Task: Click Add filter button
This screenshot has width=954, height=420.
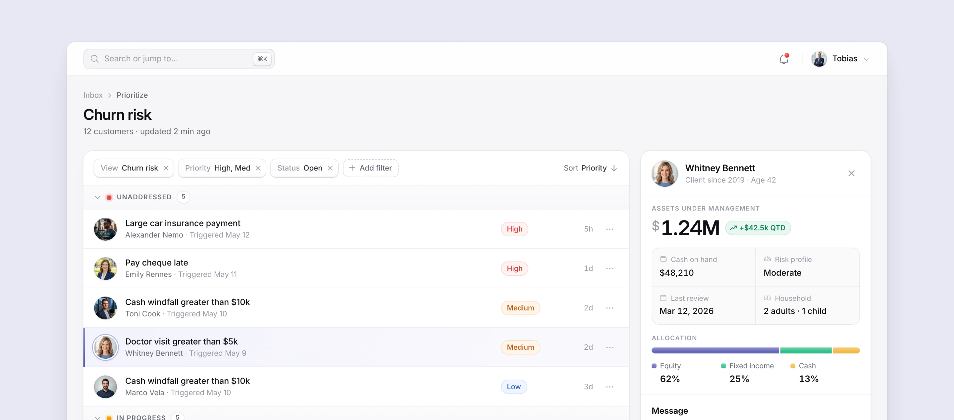Action: 370,168
